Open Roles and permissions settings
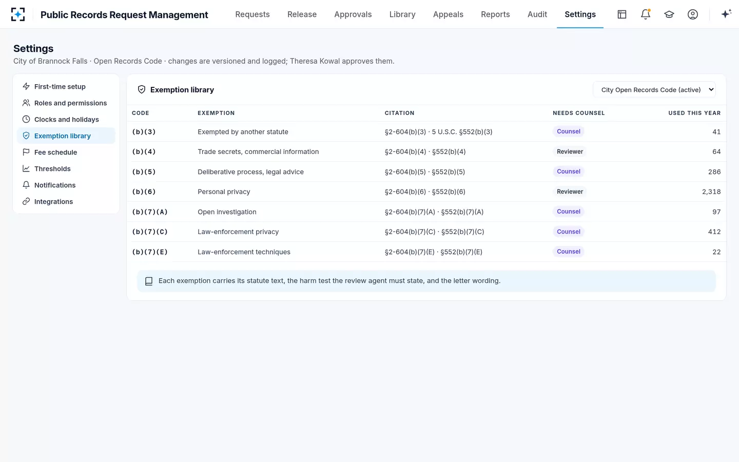 pyautogui.click(x=66, y=103)
